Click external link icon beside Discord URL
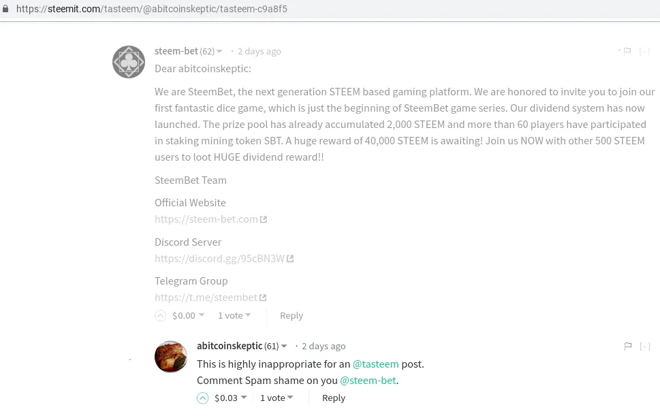This screenshot has width=660, height=416. pyautogui.click(x=290, y=259)
